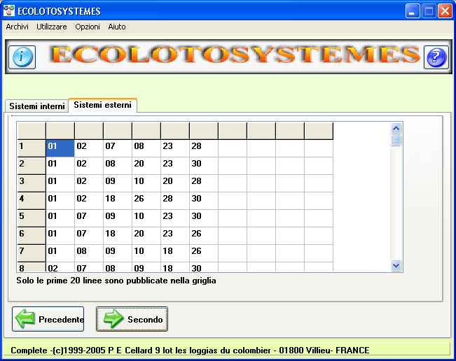Click the blue info icon
Viewport: 456px width, 361px height.
22,57
